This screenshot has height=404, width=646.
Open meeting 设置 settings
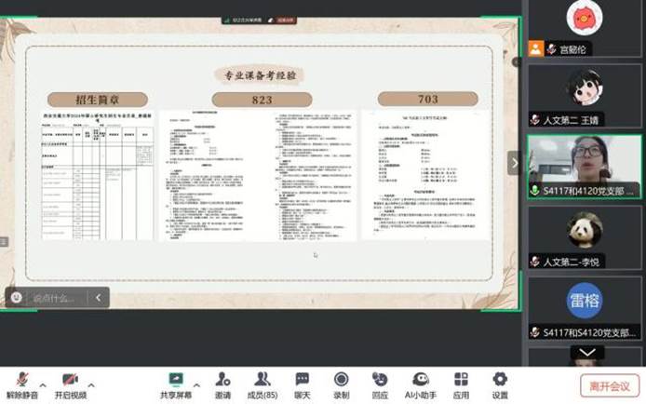tap(500, 384)
